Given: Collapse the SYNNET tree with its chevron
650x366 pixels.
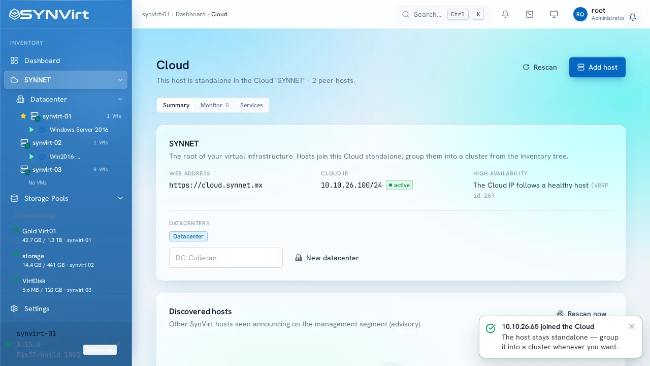Looking at the screenshot, I should [x=120, y=80].
